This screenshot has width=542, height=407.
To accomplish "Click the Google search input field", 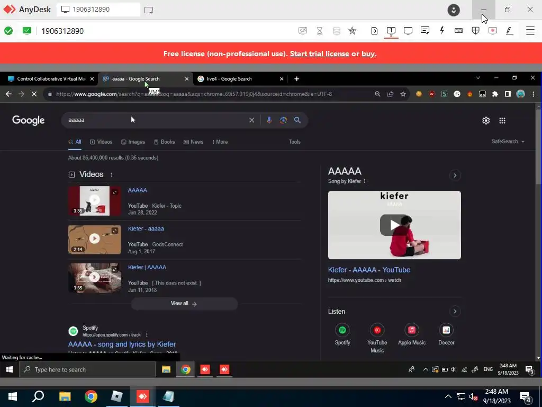I will click(x=156, y=120).
